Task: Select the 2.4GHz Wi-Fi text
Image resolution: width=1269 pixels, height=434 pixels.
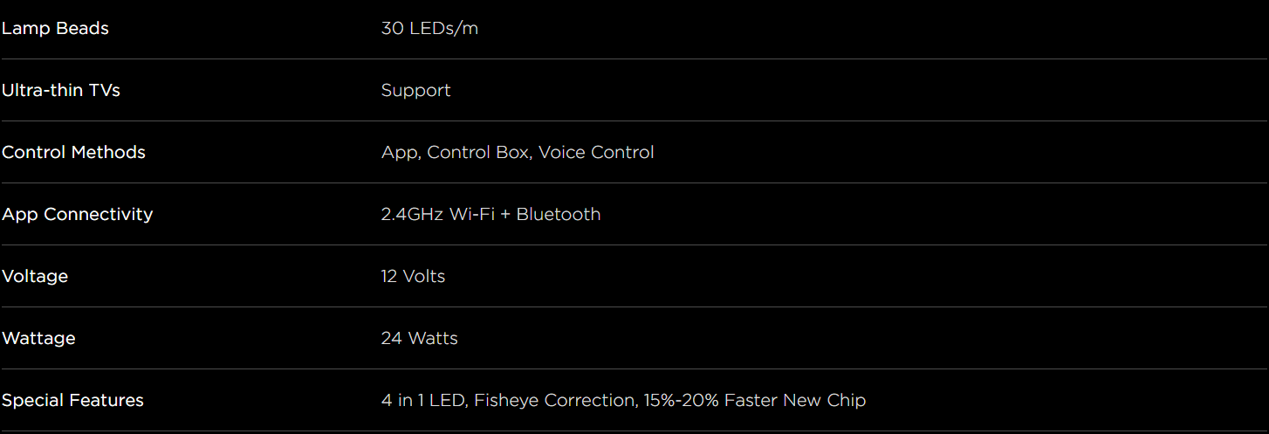Action: pos(437,214)
